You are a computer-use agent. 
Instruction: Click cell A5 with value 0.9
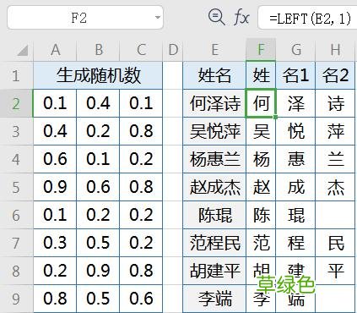point(55,187)
